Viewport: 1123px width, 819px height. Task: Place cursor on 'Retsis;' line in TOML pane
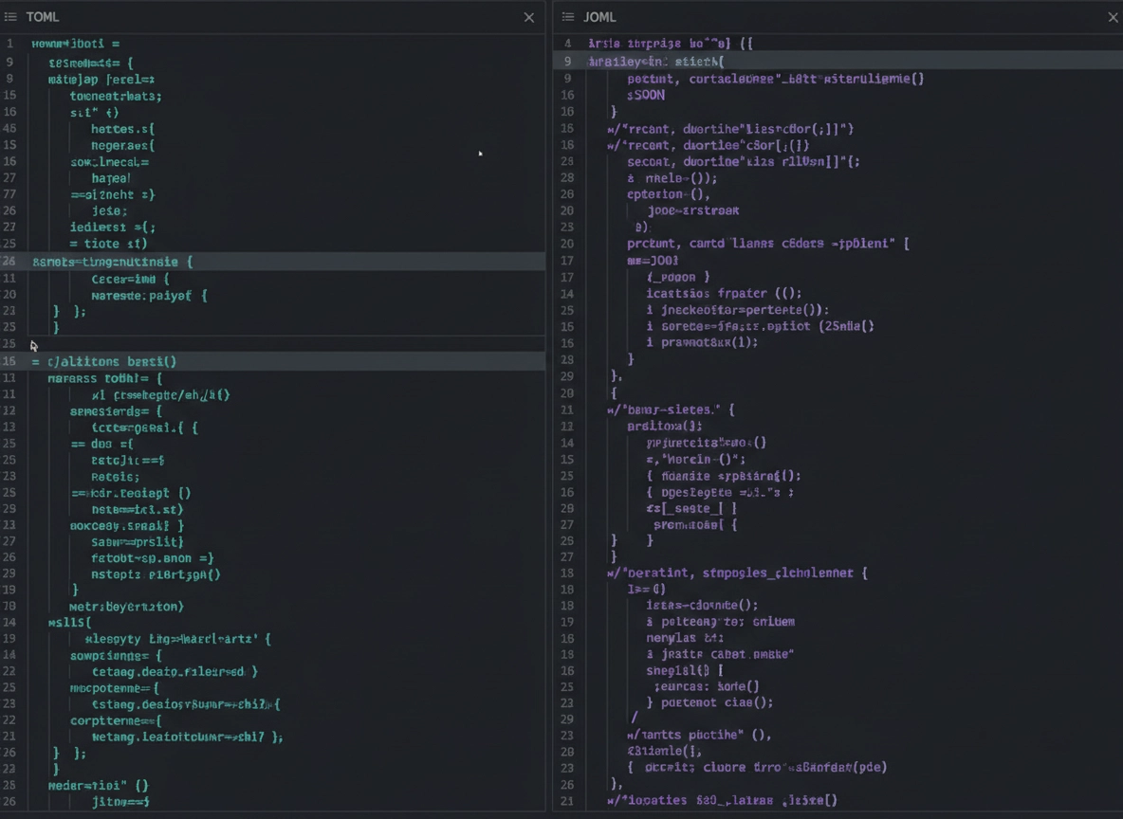pyautogui.click(x=116, y=477)
